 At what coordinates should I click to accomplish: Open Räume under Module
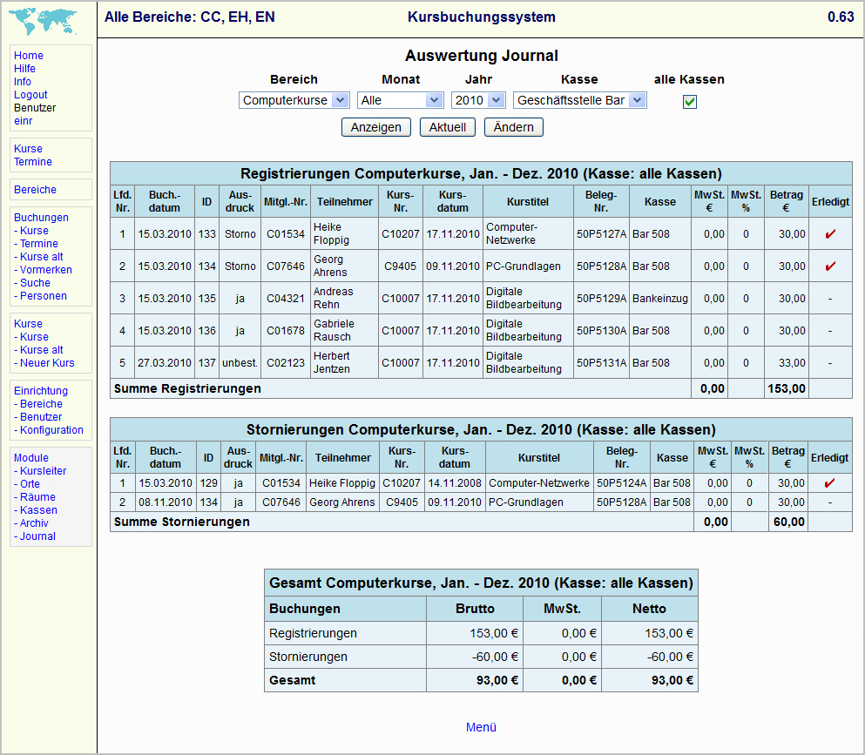[x=38, y=497]
